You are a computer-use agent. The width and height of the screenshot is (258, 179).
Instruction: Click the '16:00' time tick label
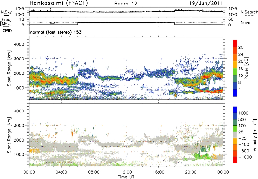(x=158, y=172)
